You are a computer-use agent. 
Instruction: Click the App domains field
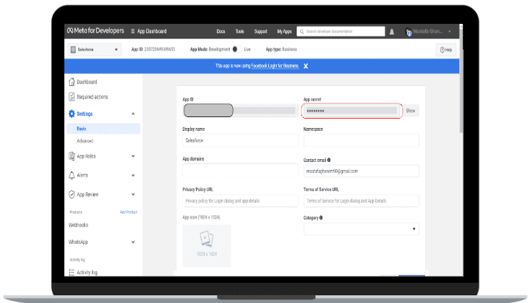240,170
